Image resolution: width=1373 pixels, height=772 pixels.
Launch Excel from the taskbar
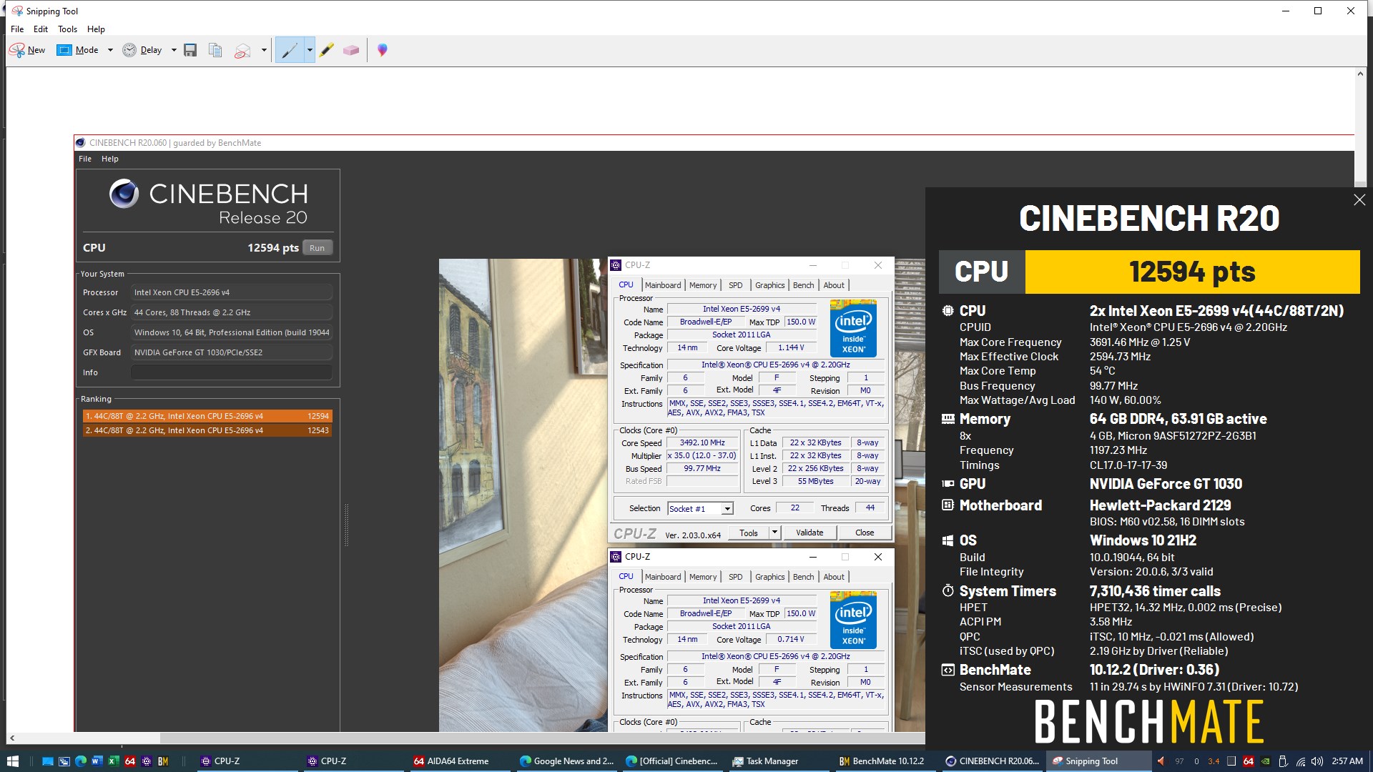tap(113, 761)
